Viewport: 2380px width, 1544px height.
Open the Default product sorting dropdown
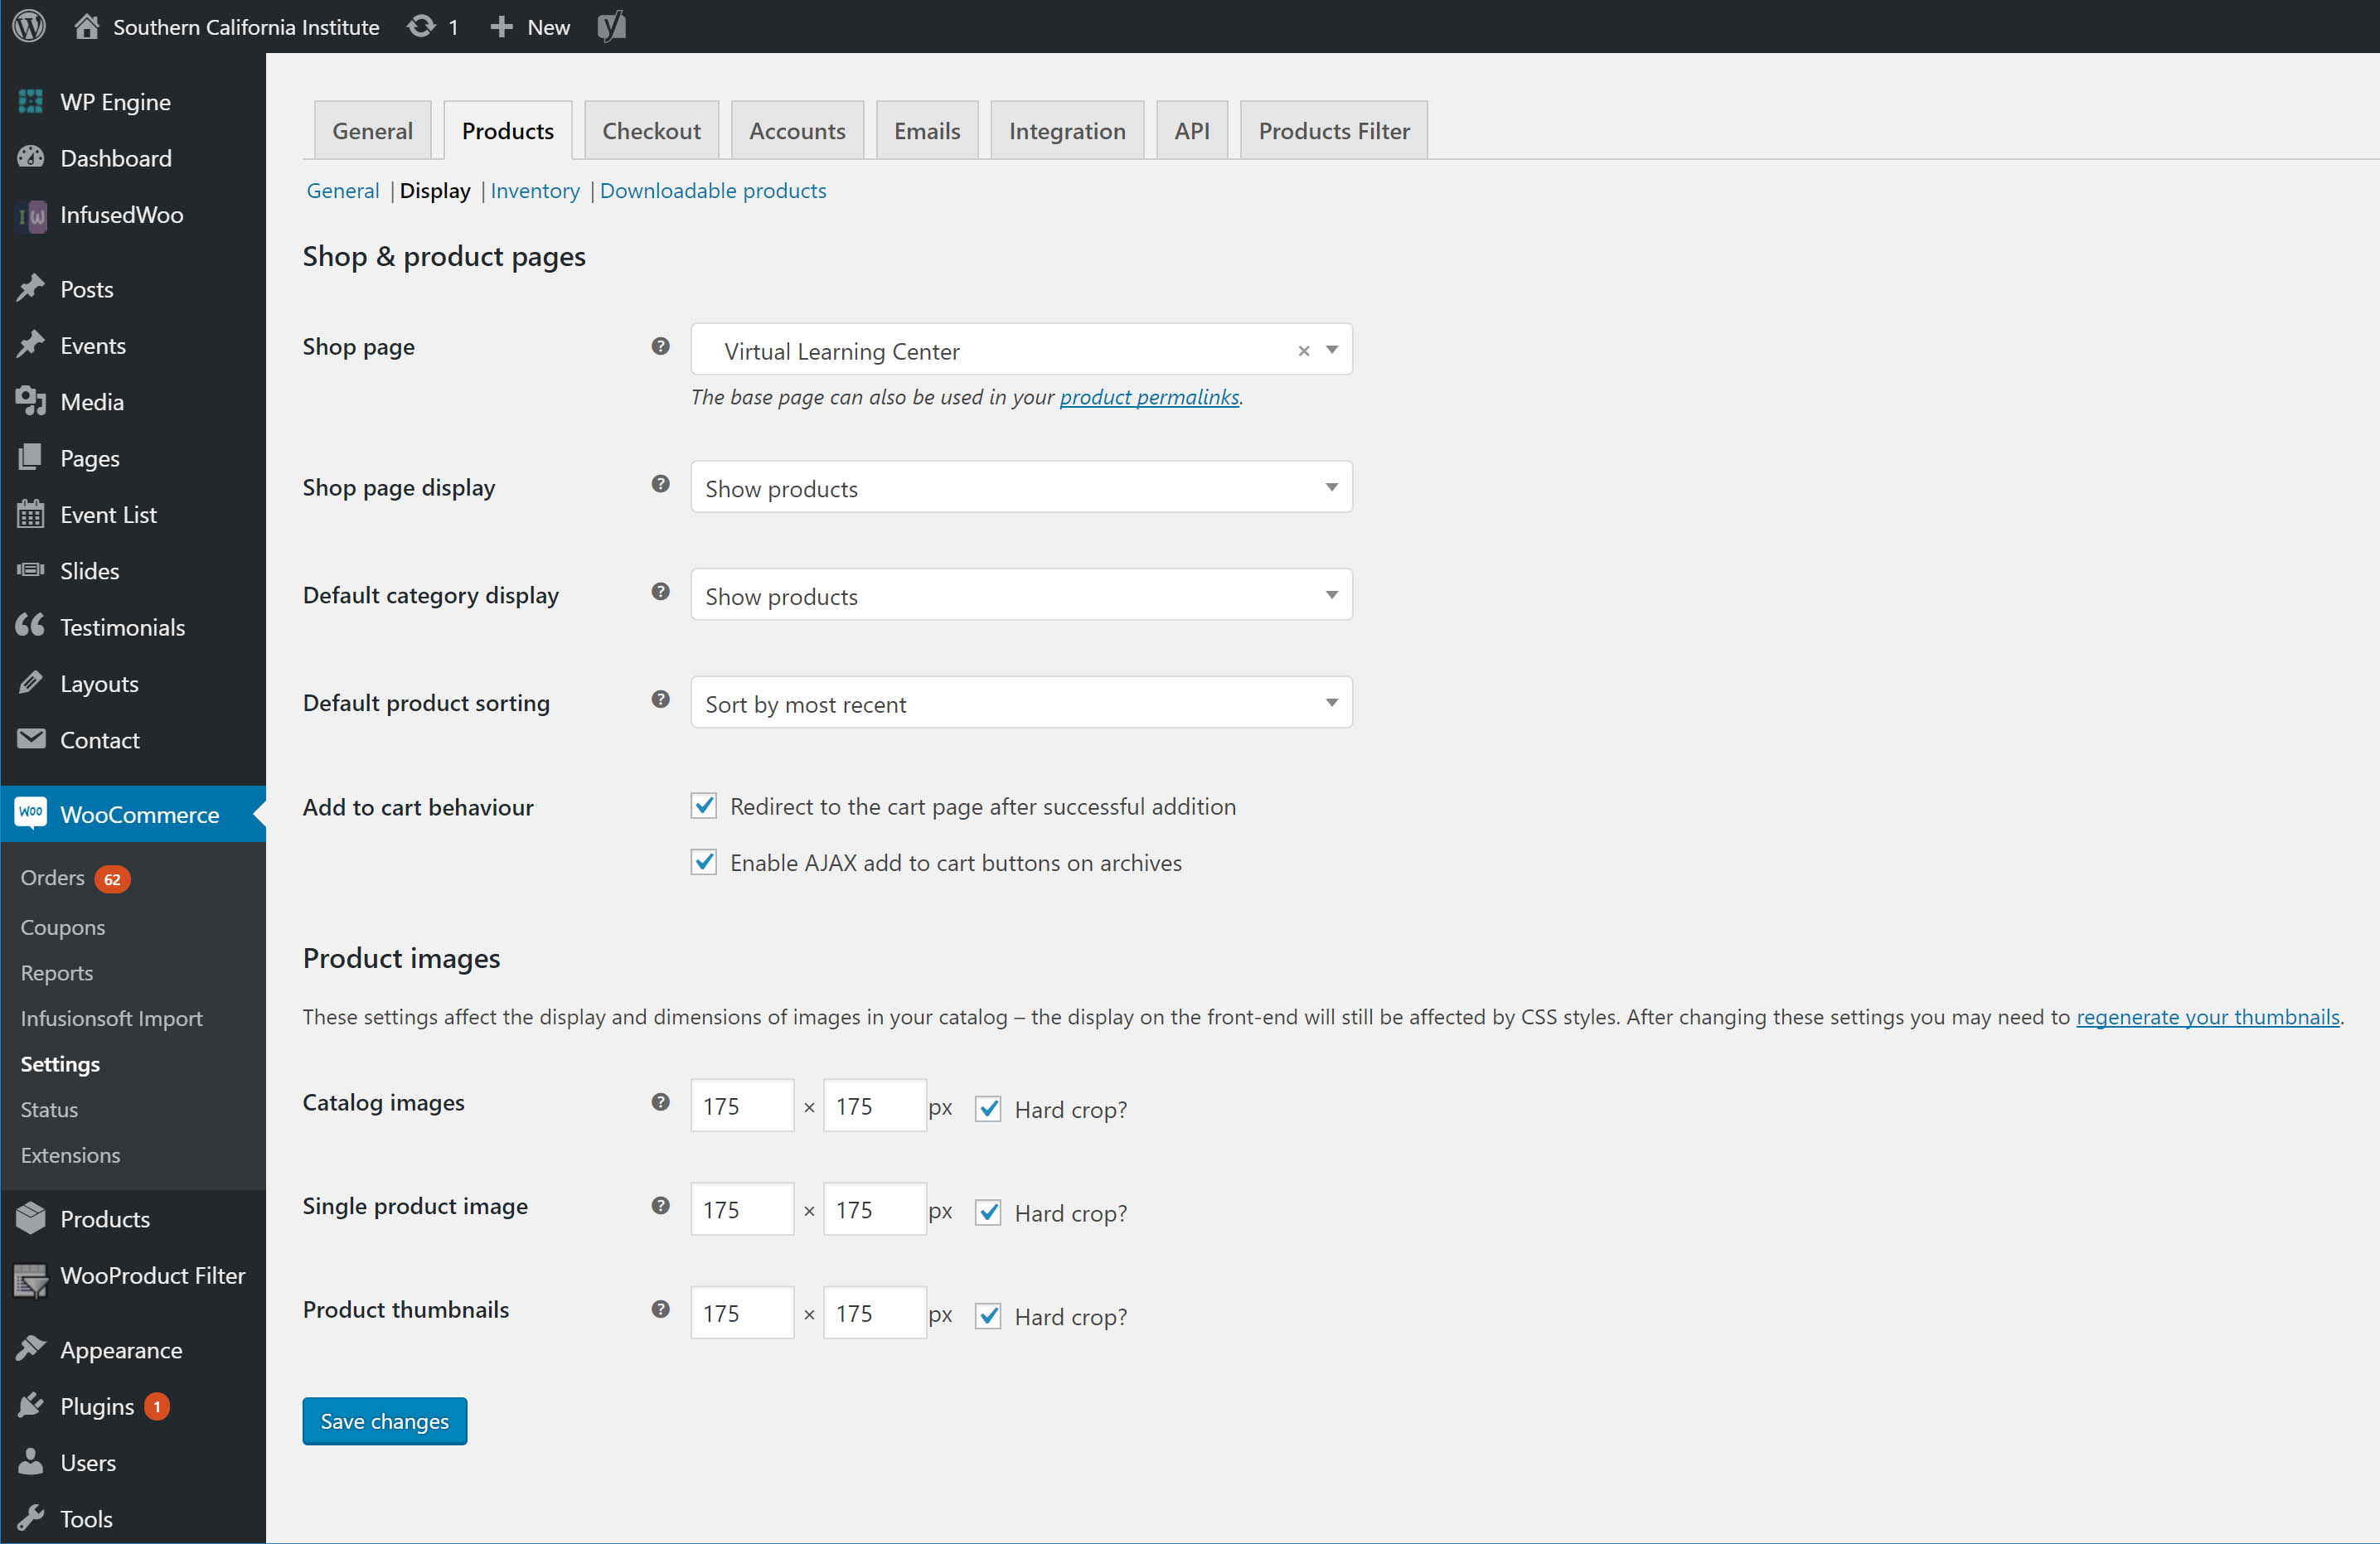(1020, 703)
